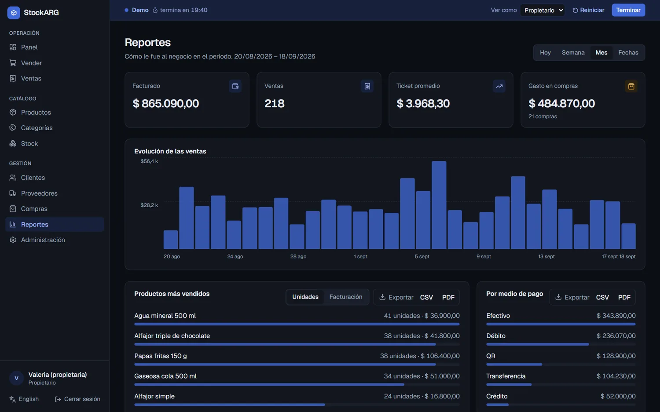Select the Mes period tab
The width and height of the screenshot is (660, 412).
(601, 52)
